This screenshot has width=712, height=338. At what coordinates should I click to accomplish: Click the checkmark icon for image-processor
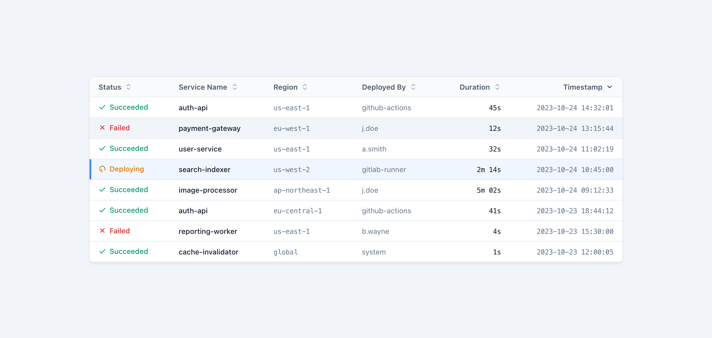click(102, 190)
